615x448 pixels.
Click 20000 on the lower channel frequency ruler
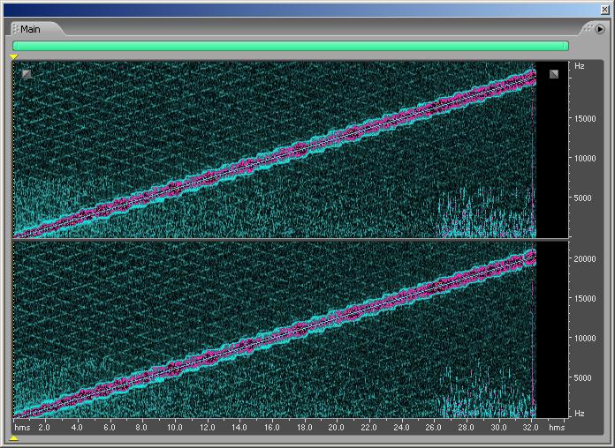[585, 258]
